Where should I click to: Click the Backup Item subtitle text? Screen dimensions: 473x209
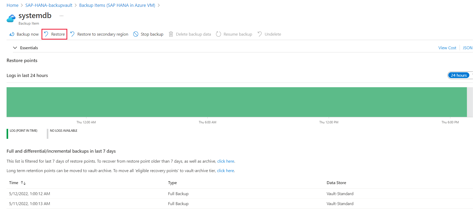coord(29,23)
